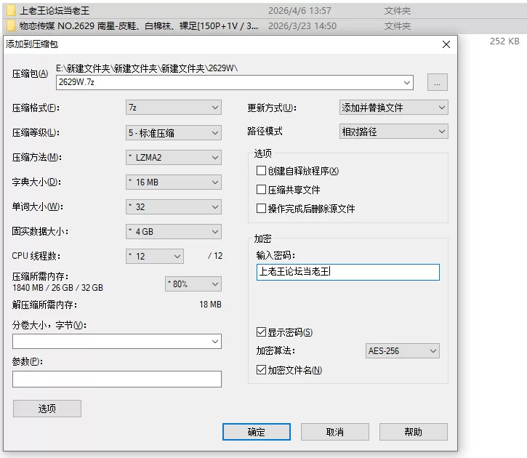Click the 帮助 button
The width and height of the screenshot is (527, 458).
click(414, 432)
